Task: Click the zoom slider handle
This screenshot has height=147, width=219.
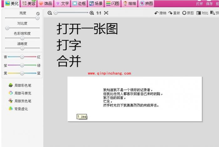Action: [56, 13]
